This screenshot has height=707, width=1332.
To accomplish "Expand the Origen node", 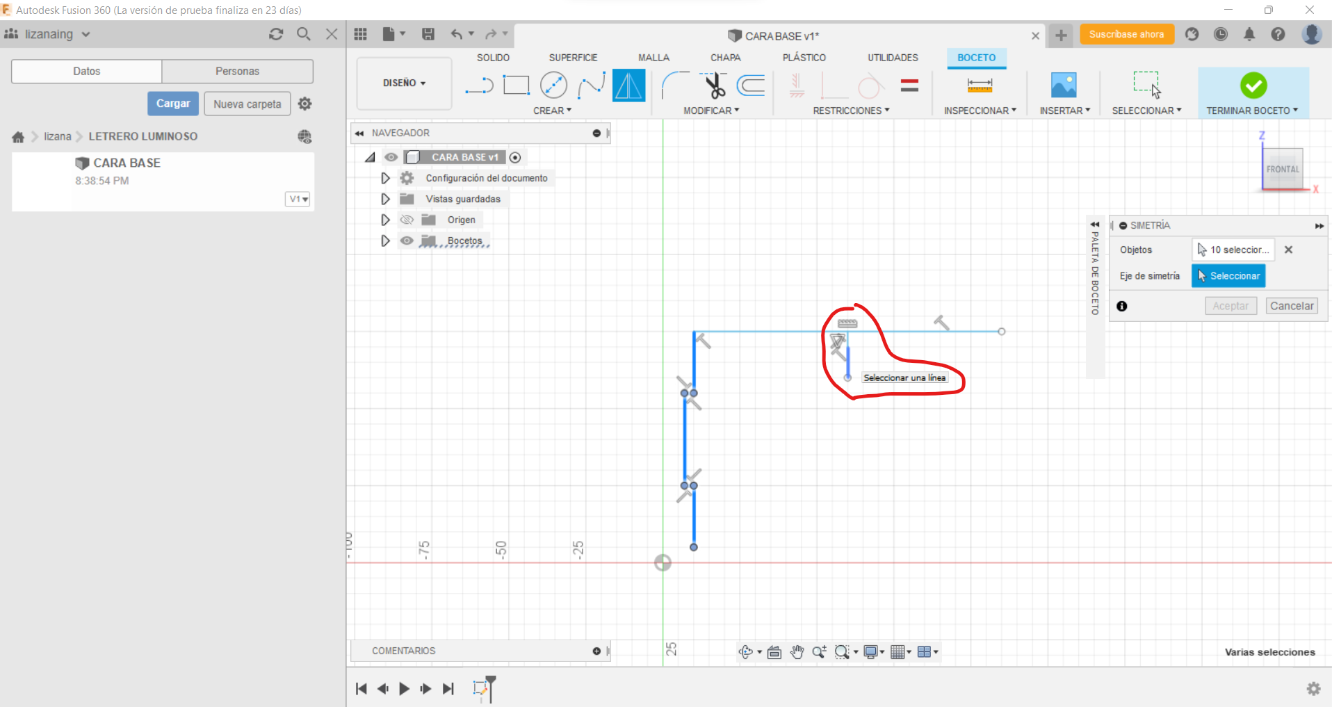I will tap(385, 220).
